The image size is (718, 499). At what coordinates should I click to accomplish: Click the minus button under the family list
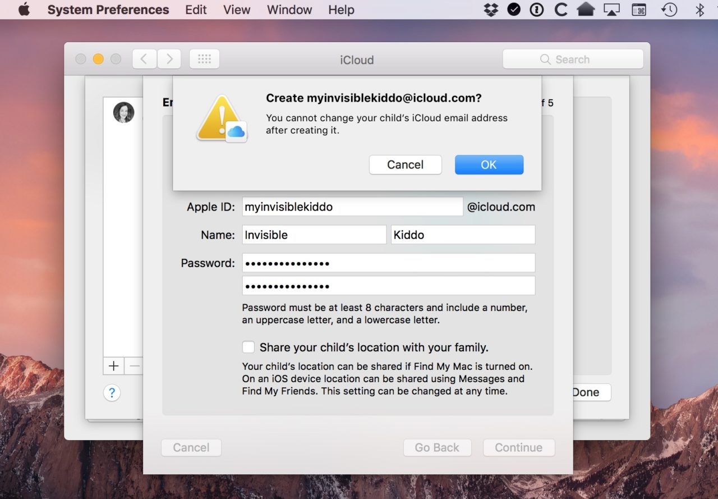(134, 366)
